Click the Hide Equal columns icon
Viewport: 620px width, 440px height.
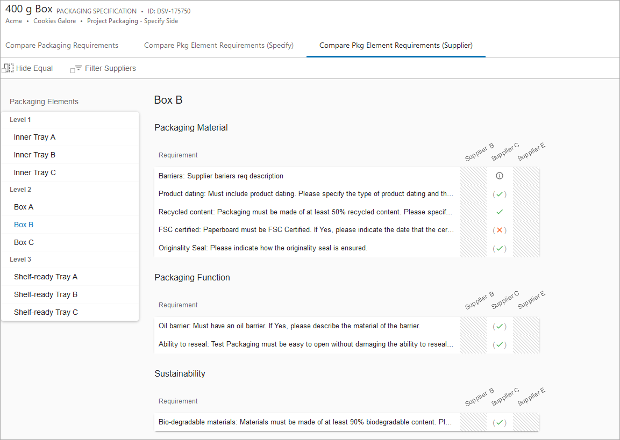coord(8,68)
